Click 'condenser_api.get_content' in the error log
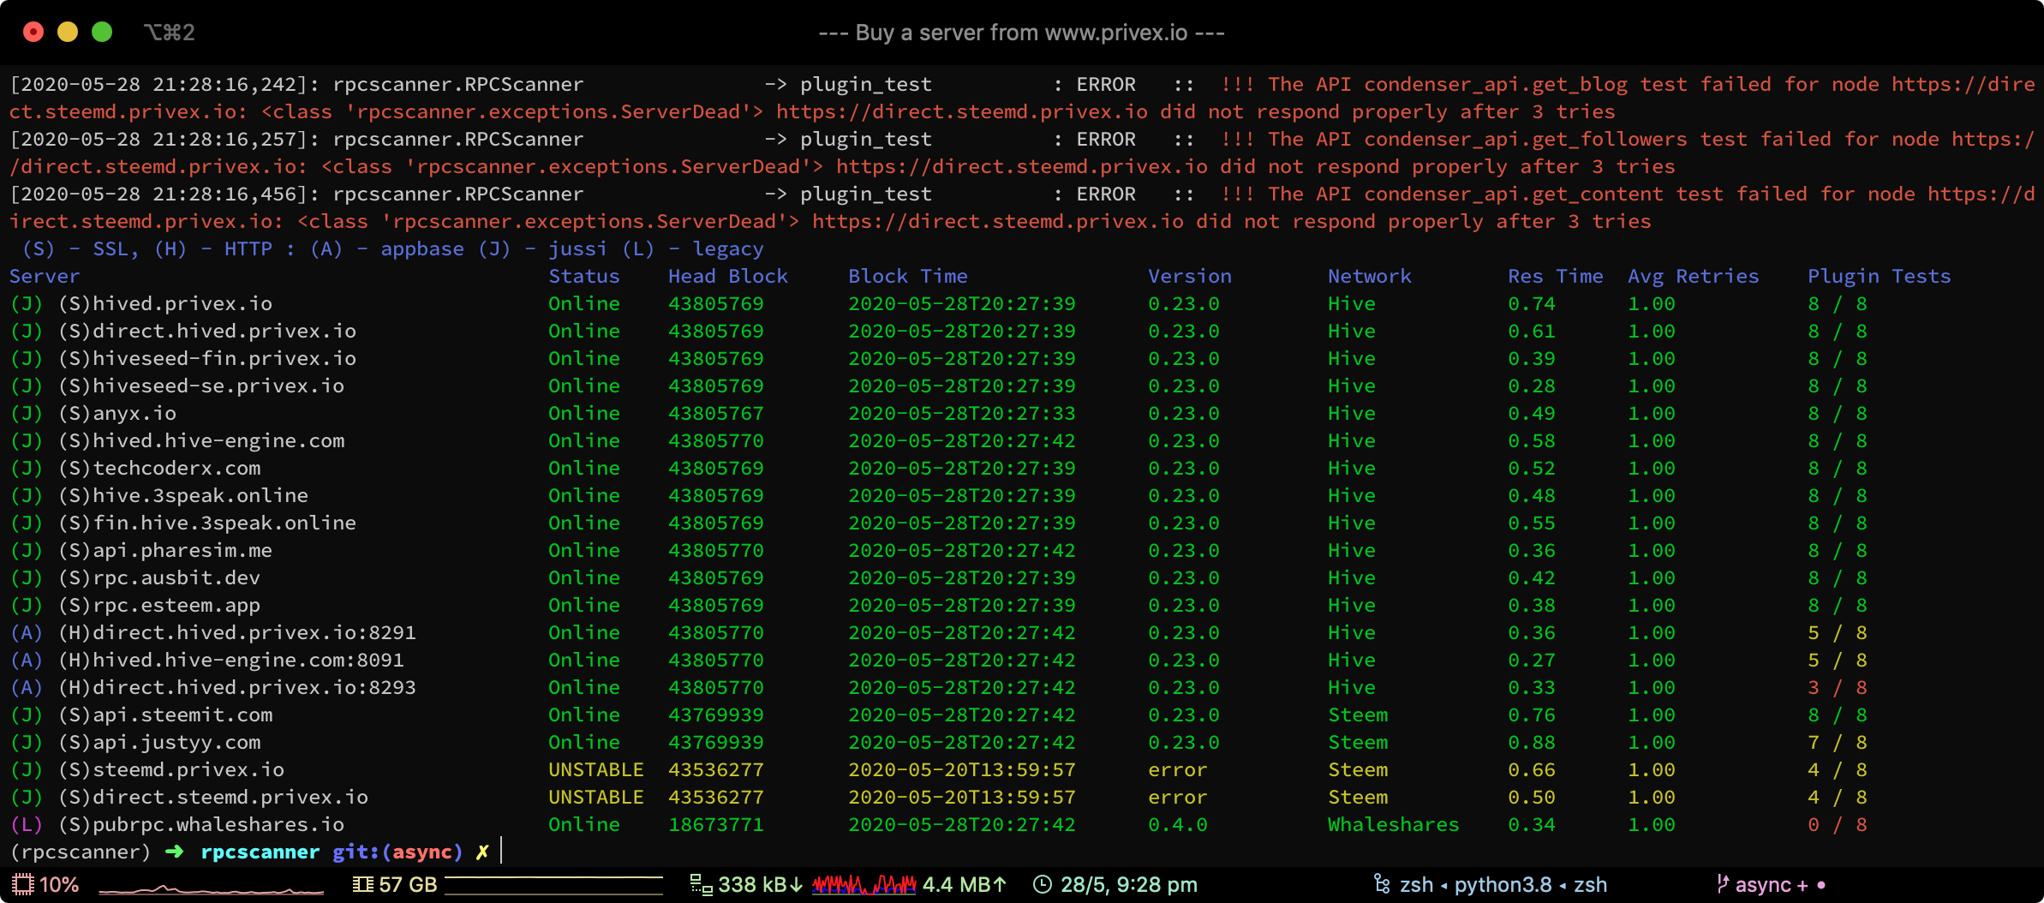Screen dimensions: 2044x903 [1514, 194]
